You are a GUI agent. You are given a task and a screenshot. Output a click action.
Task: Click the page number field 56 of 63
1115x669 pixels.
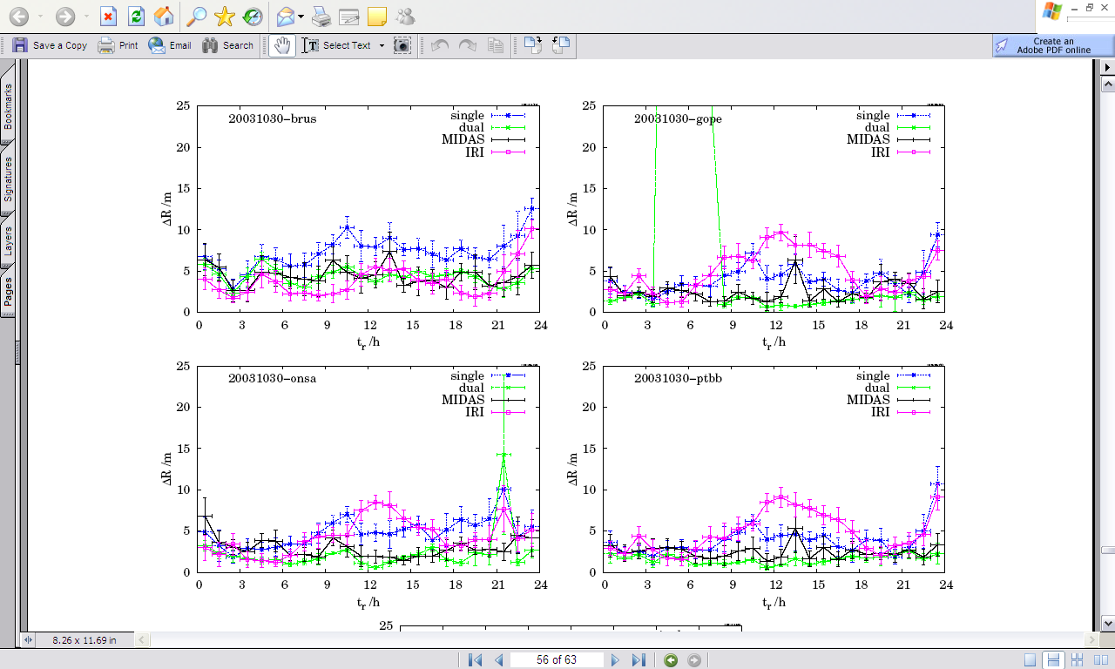click(557, 659)
